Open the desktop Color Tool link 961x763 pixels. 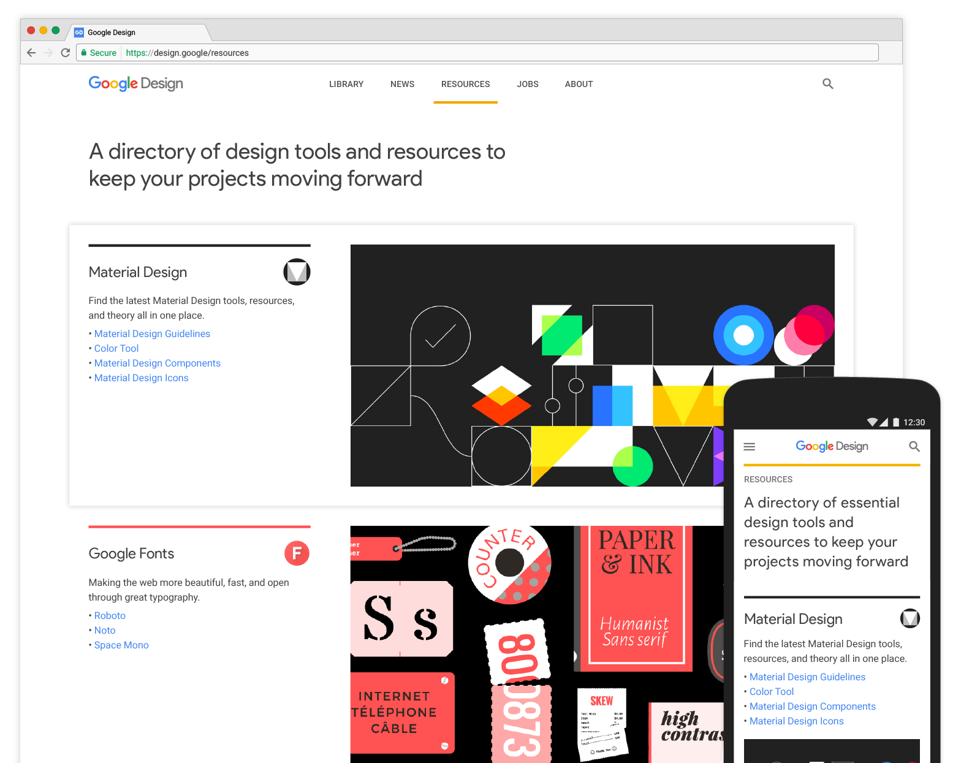pos(116,349)
